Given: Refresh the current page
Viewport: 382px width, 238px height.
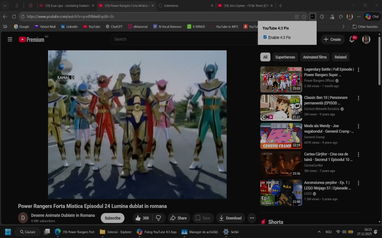Looking at the screenshot, I should [x=14, y=17].
